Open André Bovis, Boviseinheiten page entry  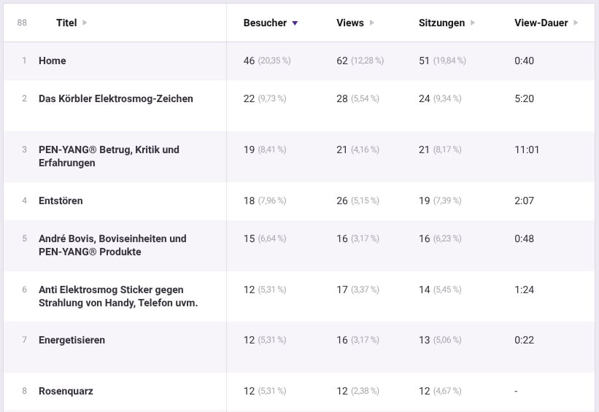[112, 245]
